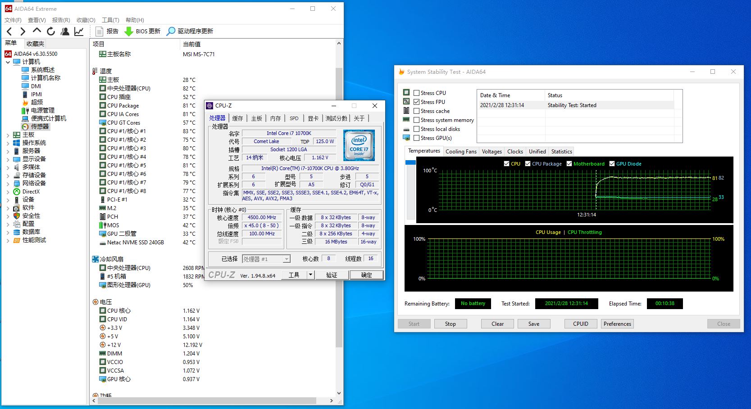
Task: Open the graph chart icon in toolbar
Action: [79, 31]
